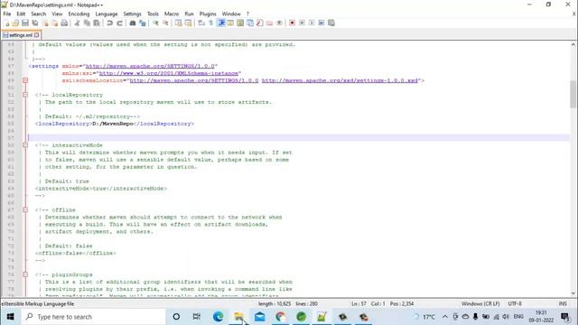The width and height of the screenshot is (578, 325).
Task: Open the Function List toolbar icon
Action: click(259, 23)
